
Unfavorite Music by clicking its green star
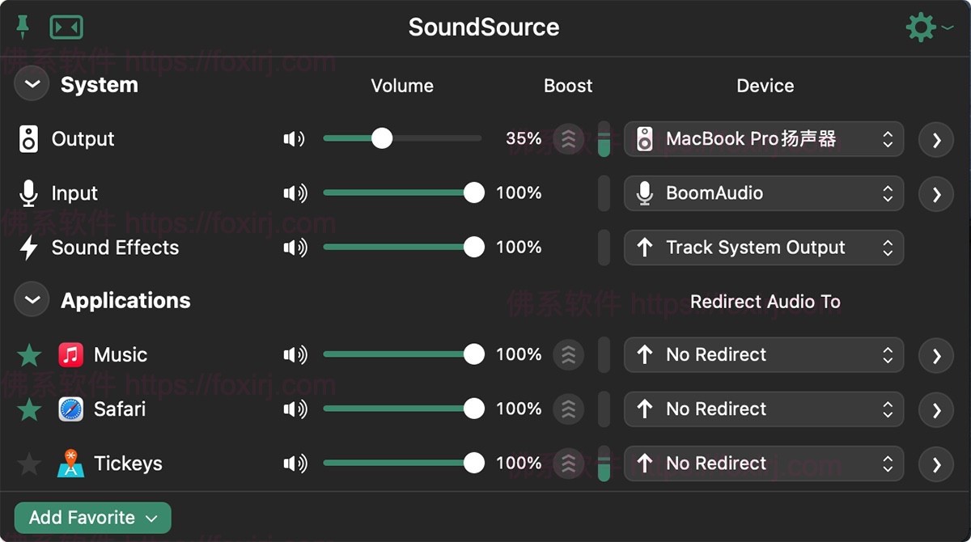point(29,354)
